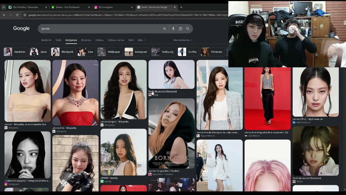Open the GQ México red background image

pyautogui.click(x=268, y=99)
